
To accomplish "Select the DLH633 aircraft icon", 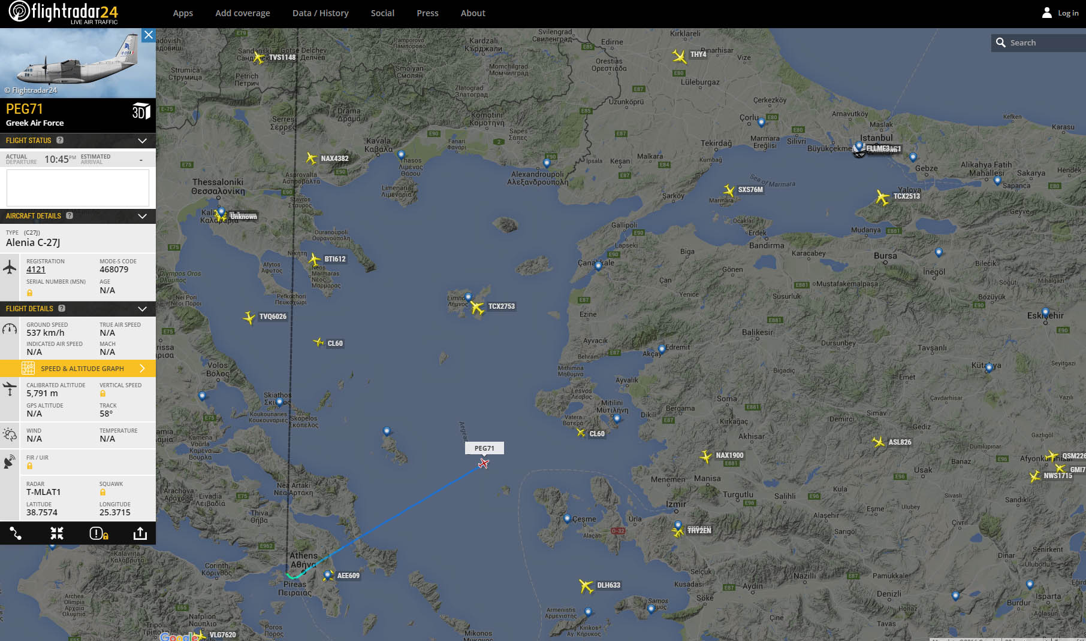I will (586, 585).
